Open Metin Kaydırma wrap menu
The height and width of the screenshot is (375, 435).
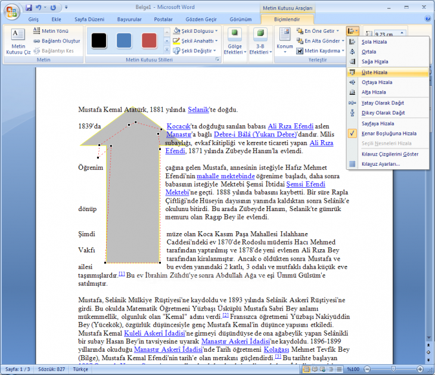click(320, 51)
